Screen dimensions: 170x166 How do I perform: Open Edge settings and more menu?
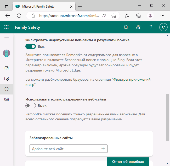(x=162, y=16)
